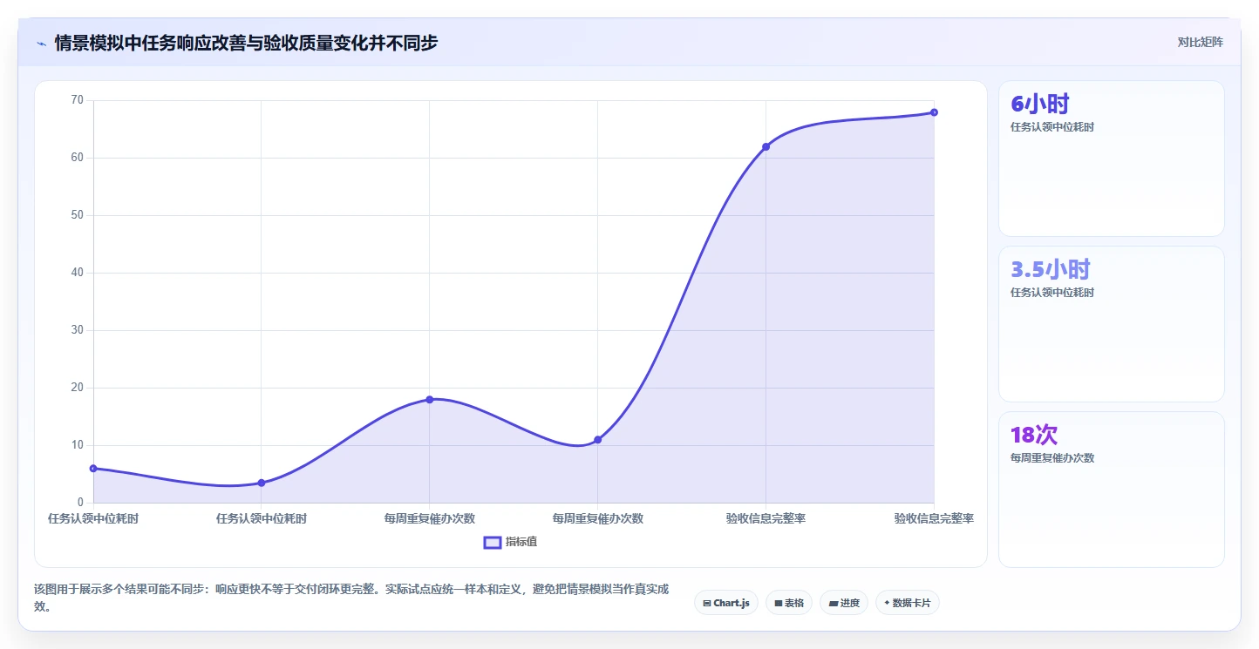Click the chart data point at value 3.5
Viewport: 1259px width, 649px height.
262,483
